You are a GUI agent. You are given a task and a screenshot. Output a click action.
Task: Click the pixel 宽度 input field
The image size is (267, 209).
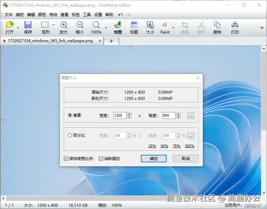coord(120,116)
